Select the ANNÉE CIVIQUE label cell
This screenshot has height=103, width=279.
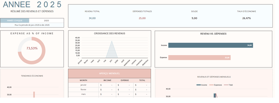[15, 21]
